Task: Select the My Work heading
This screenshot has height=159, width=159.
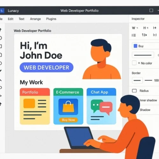Action: (31, 82)
